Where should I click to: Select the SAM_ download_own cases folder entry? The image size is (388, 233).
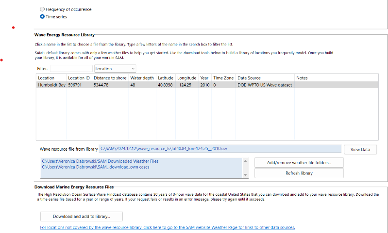95,167
